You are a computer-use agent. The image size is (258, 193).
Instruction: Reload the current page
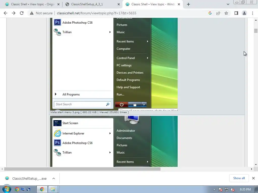[22, 13]
